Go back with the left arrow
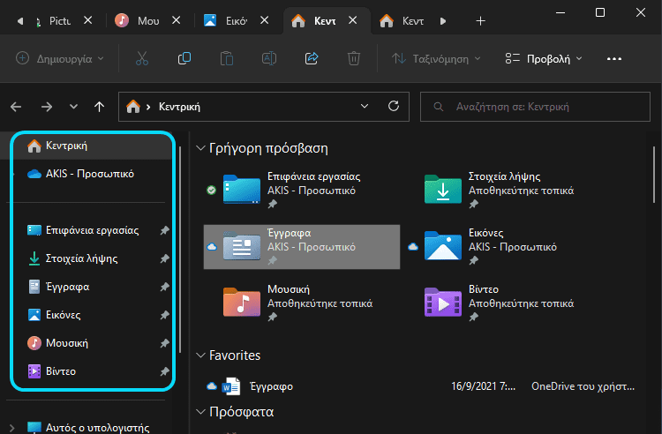Viewport: 662px width, 434px height. [16, 107]
